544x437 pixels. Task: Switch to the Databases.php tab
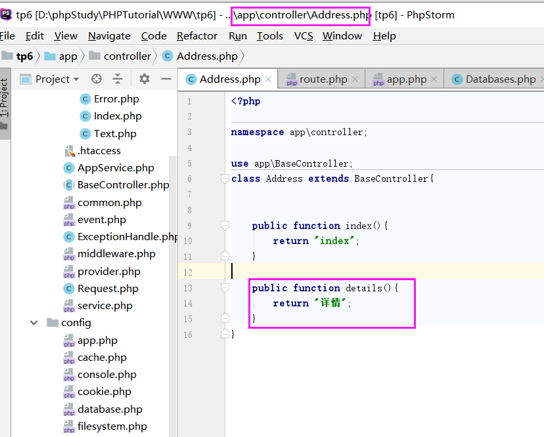click(499, 79)
